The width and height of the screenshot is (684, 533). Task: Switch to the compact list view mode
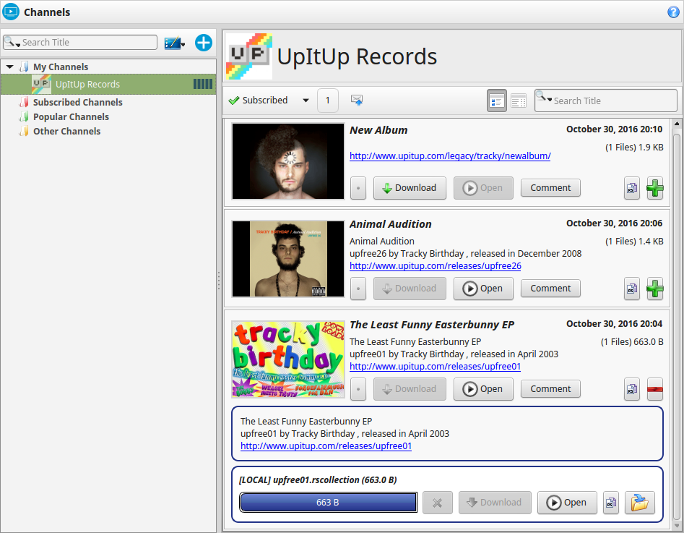tap(518, 101)
